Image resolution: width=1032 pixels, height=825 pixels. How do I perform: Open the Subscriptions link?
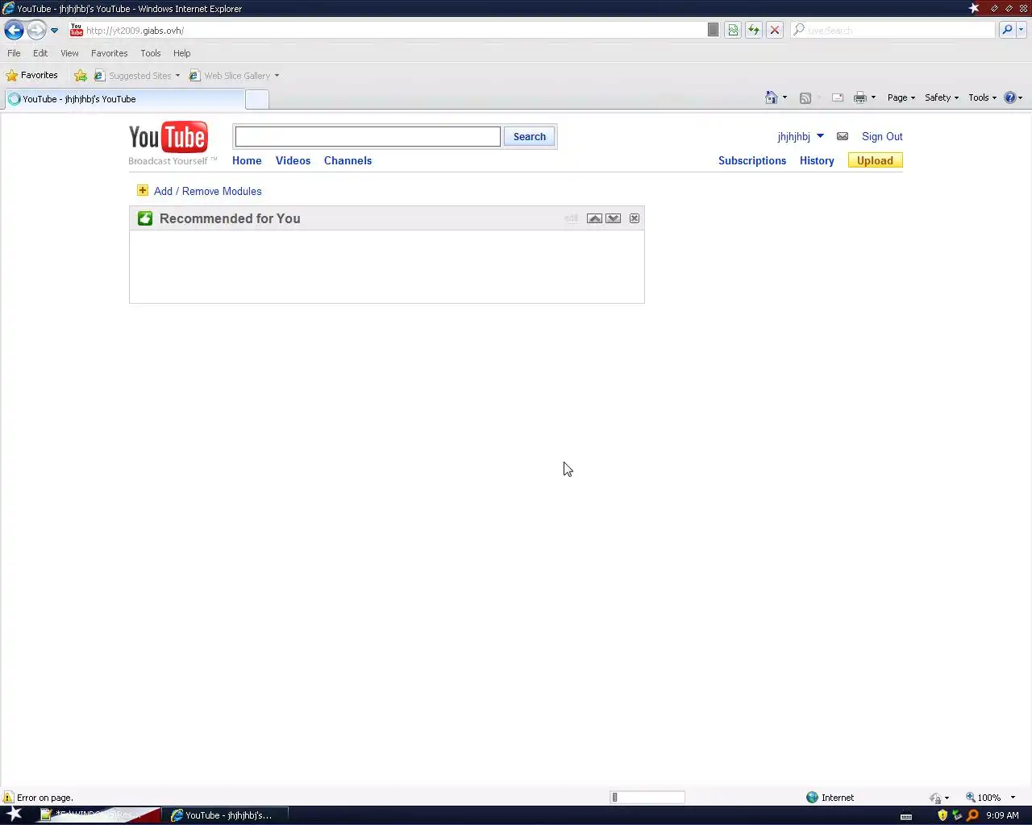pos(752,160)
